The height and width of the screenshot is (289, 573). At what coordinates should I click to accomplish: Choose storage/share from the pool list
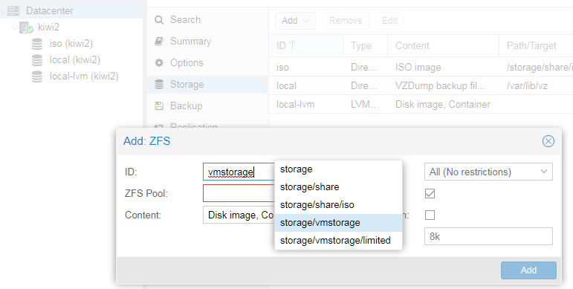click(338, 187)
